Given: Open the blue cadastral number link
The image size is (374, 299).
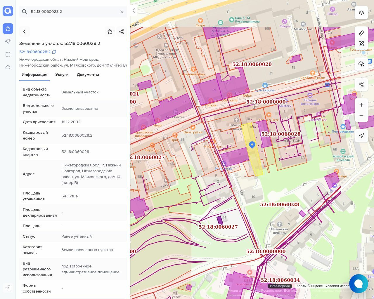Looking at the screenshot, I should tap(35, 52).
